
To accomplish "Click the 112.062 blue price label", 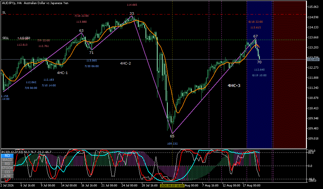I will coord(31,82).
